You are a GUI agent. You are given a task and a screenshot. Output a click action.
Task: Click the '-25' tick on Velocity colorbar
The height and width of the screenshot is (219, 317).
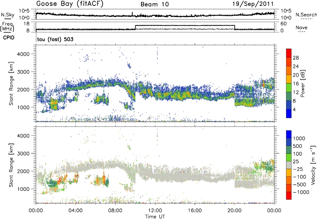[298, 169]
